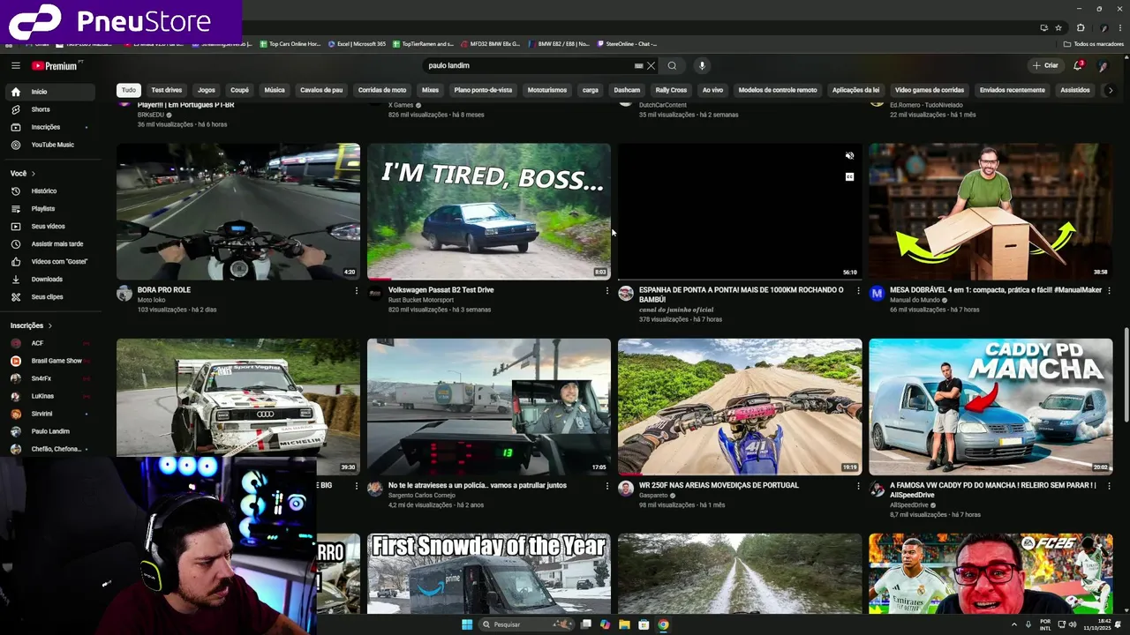Select the Tudo filter chip
1130x635 pixels.
[x=129, y=90]
